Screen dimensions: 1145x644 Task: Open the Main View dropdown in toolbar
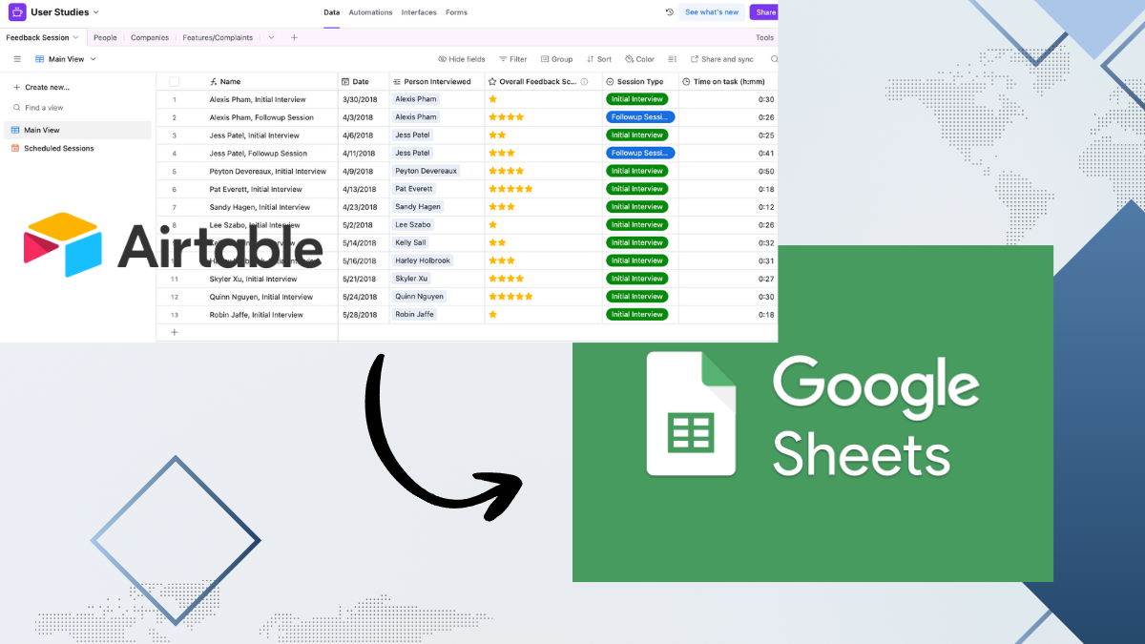tap(65, 59)
